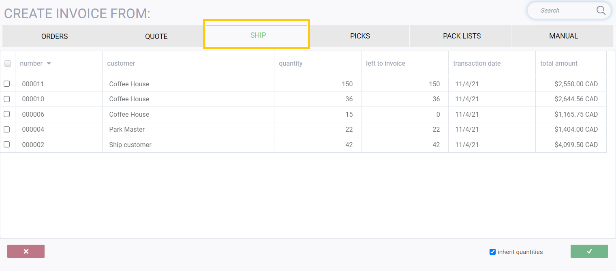Select checkbox for Park Master row

click(x=7, y=129)
